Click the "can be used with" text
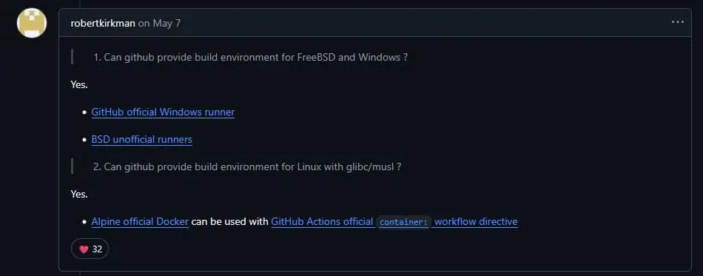This screenshot has width=703, height=276. (x=230, y=222)
